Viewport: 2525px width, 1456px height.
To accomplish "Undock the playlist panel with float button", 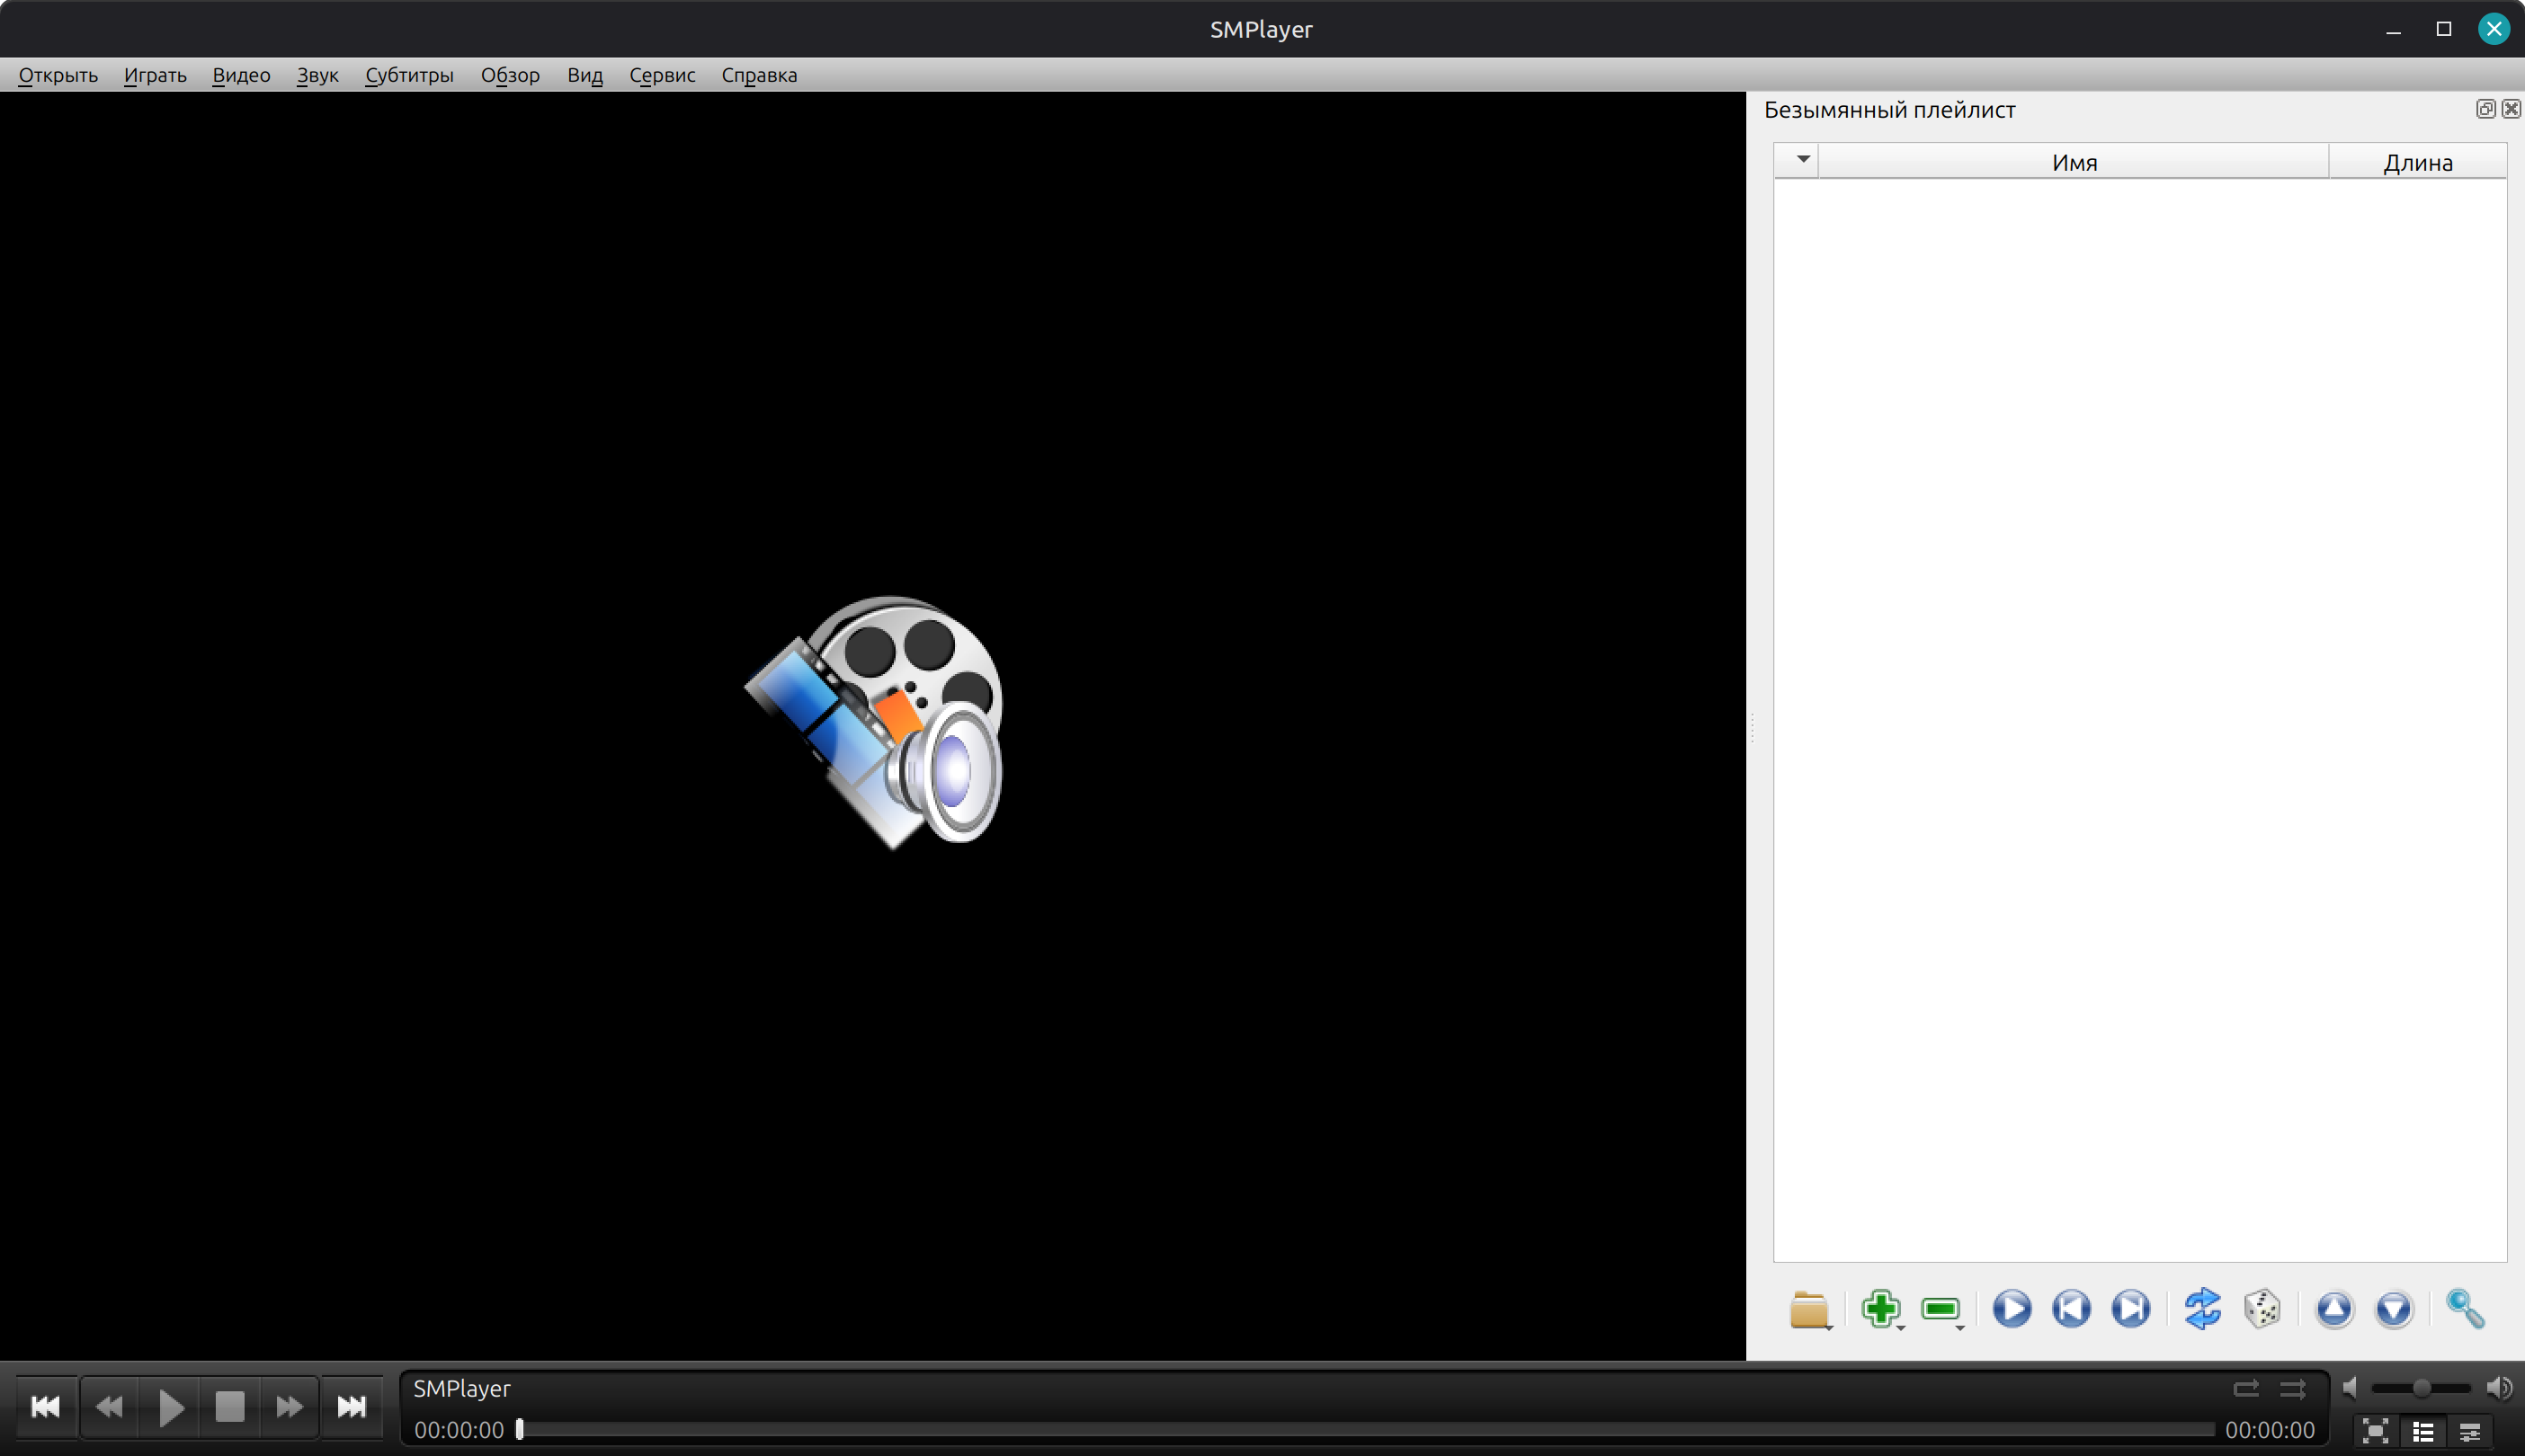I will pos(2486,109).
